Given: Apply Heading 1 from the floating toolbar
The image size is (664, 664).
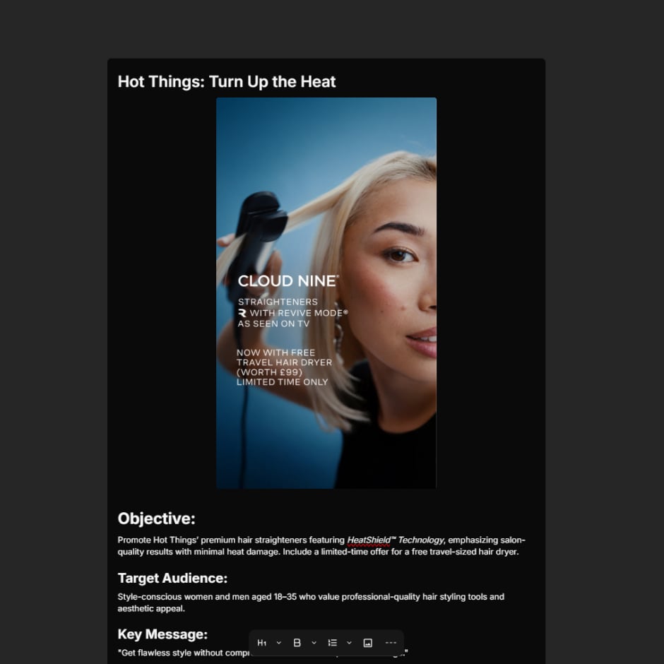Looking at the screenshot, I should click(x=261, y=643).
